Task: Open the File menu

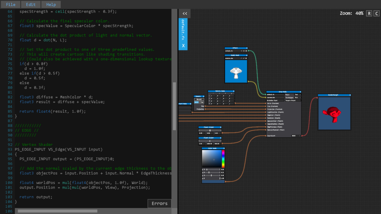Action: 10,4
